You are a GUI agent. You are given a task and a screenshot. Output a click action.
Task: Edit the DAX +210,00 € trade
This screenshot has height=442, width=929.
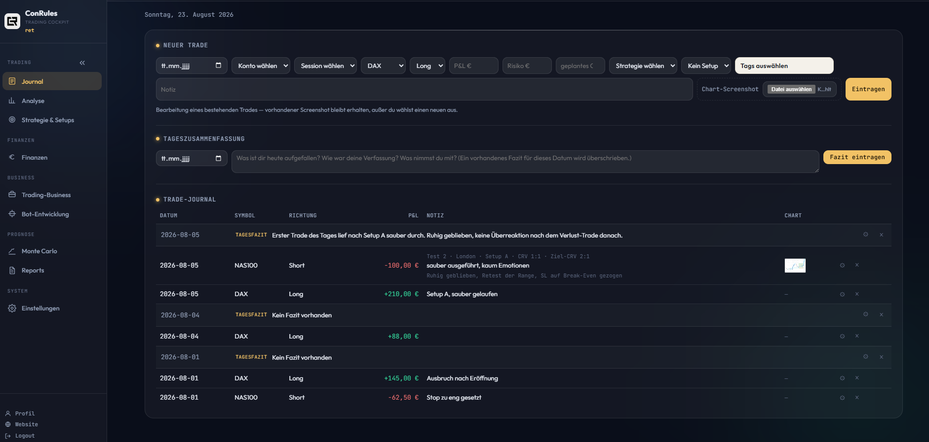(843, 294)
